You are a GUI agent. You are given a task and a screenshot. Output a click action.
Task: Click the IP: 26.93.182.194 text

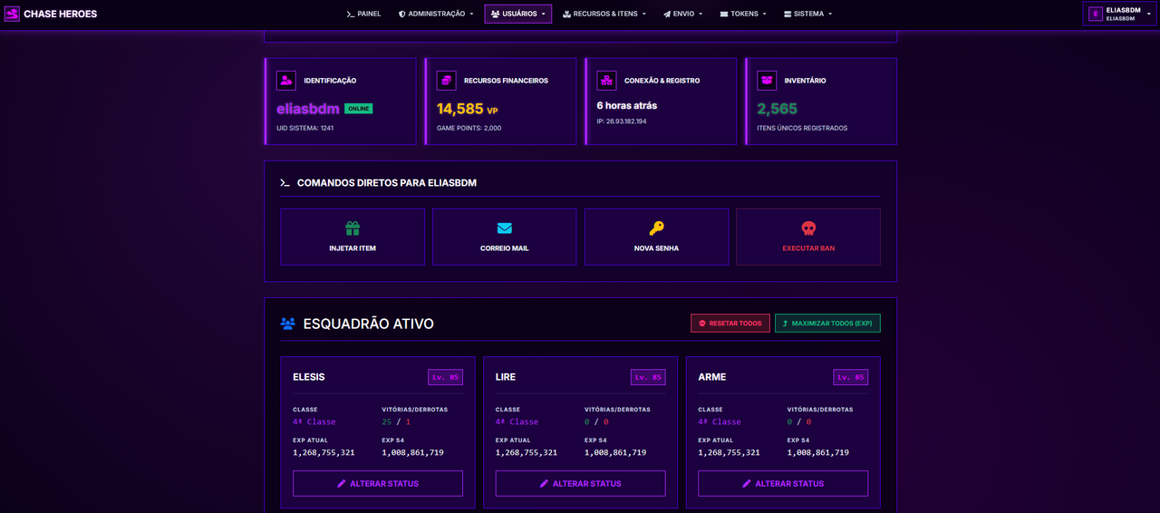tap(622, 121)
